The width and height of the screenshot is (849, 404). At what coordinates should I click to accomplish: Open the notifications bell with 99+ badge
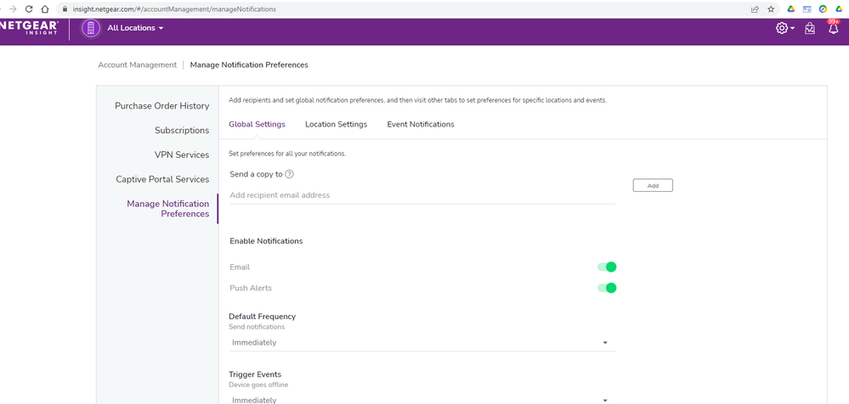[x=833, y=28]
